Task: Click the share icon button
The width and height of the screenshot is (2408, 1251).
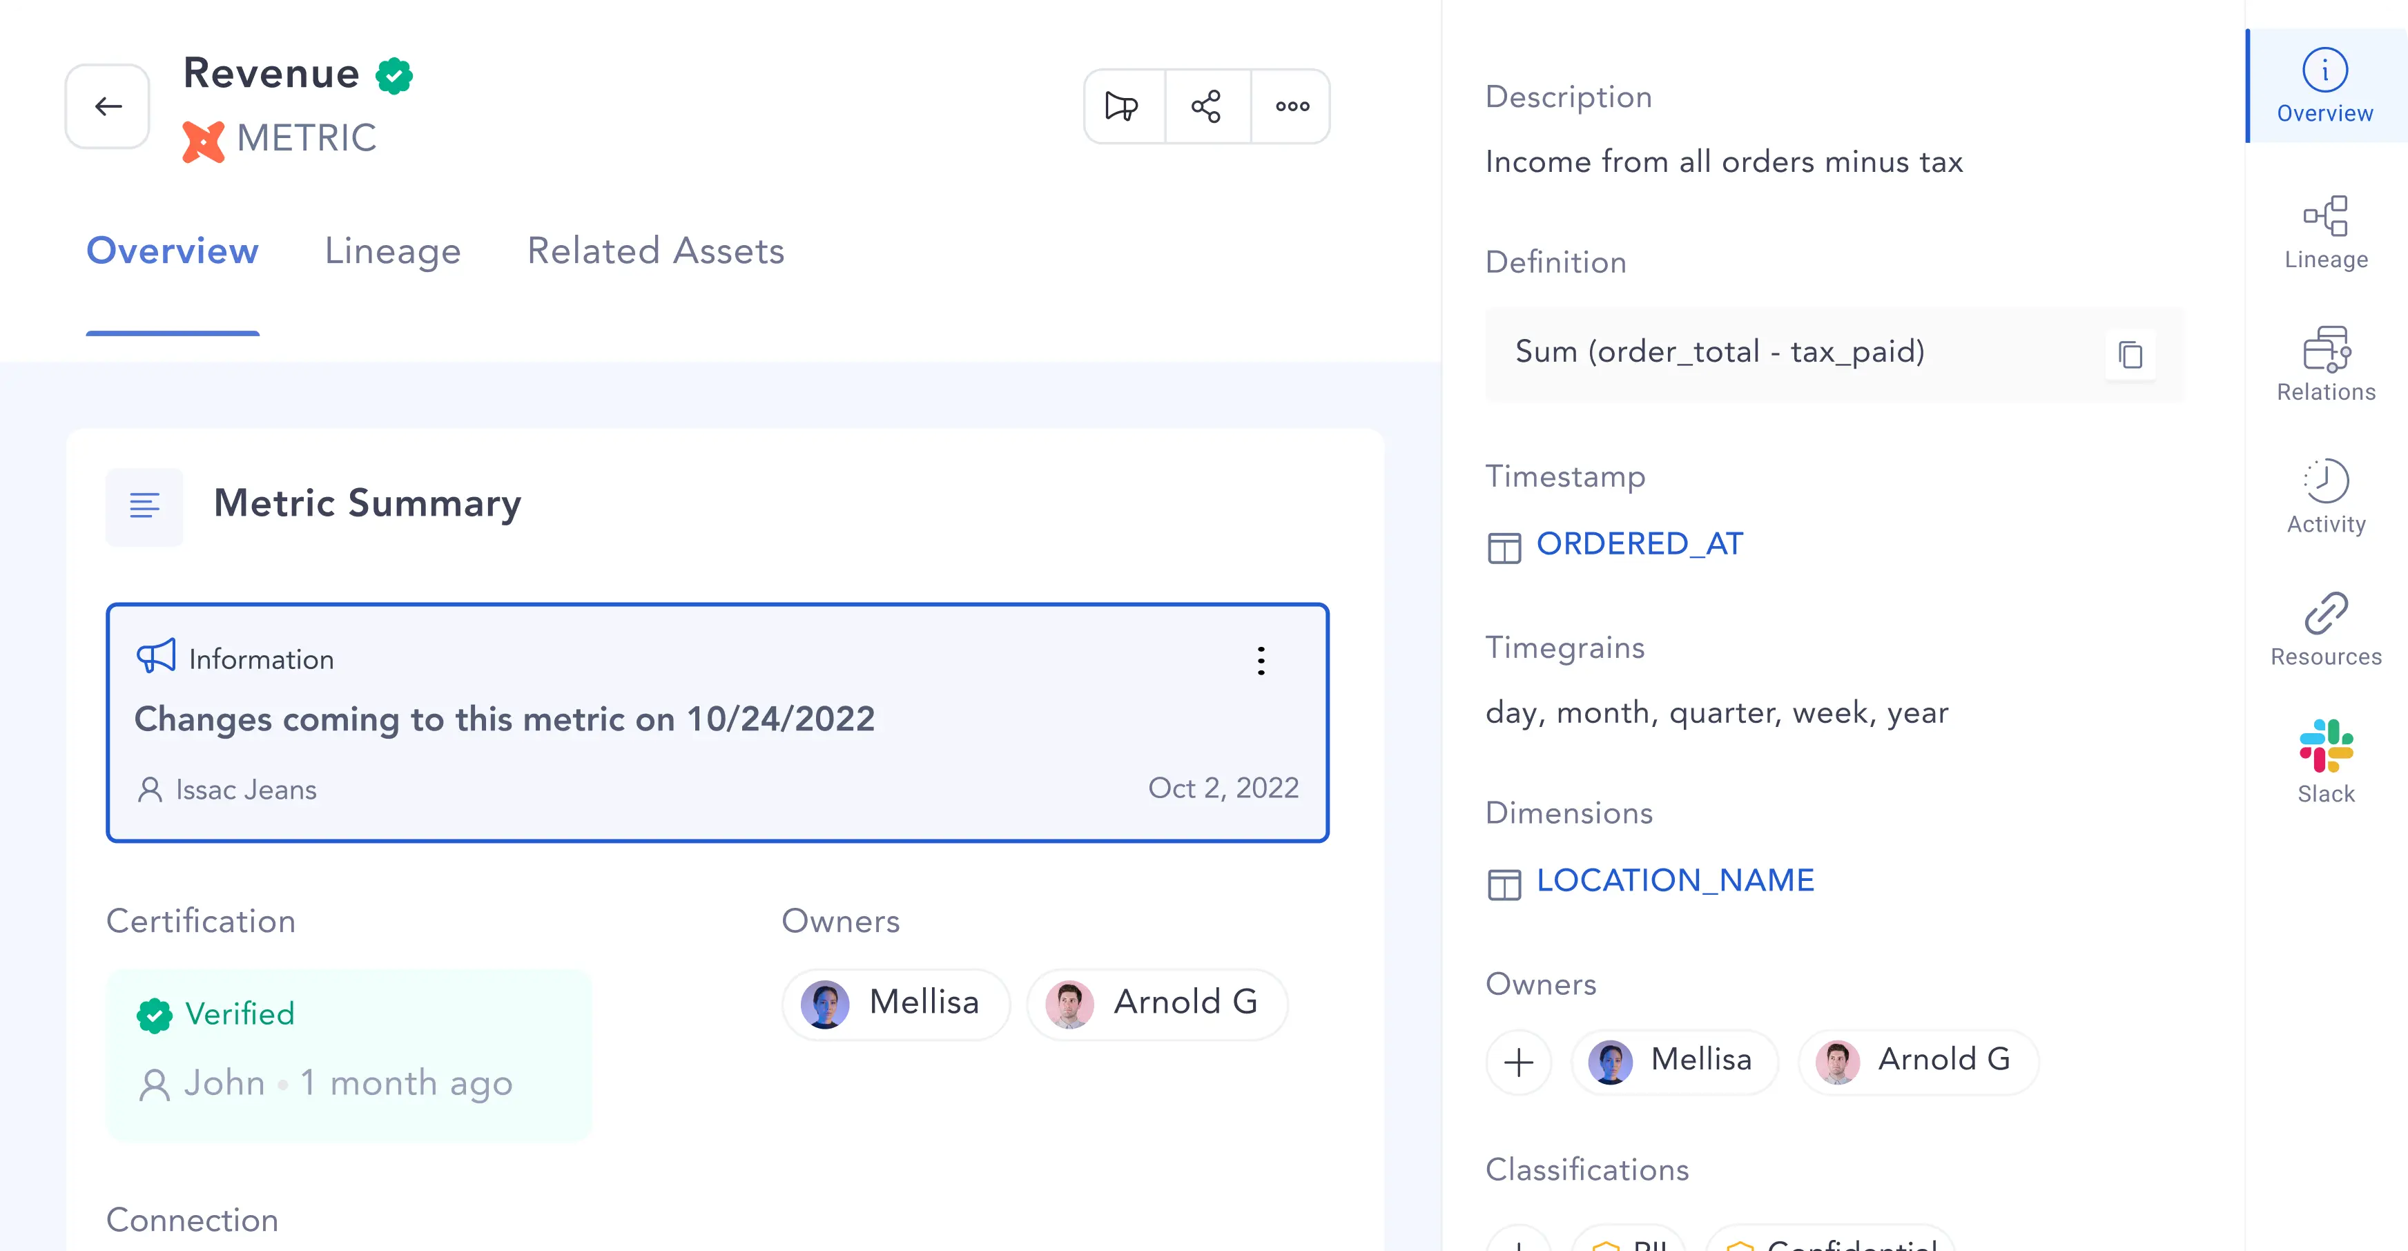Action: coord(1207,106)
